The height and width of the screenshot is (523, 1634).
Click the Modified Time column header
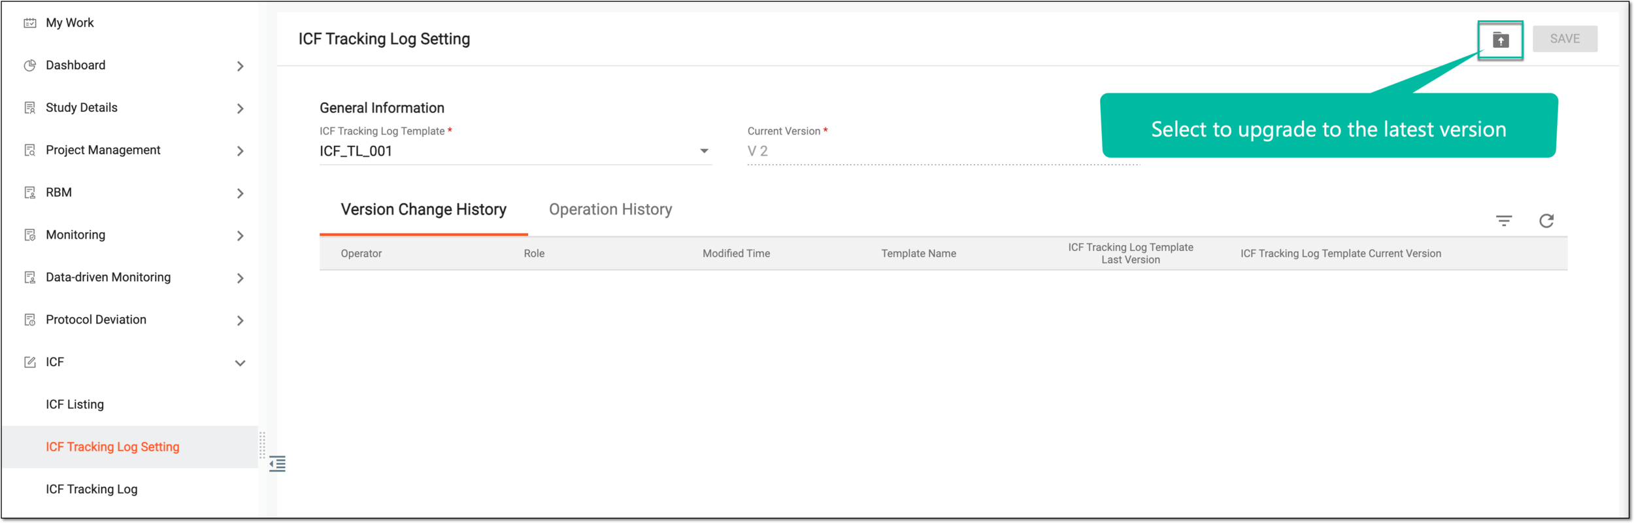click(x=736, y=254)
